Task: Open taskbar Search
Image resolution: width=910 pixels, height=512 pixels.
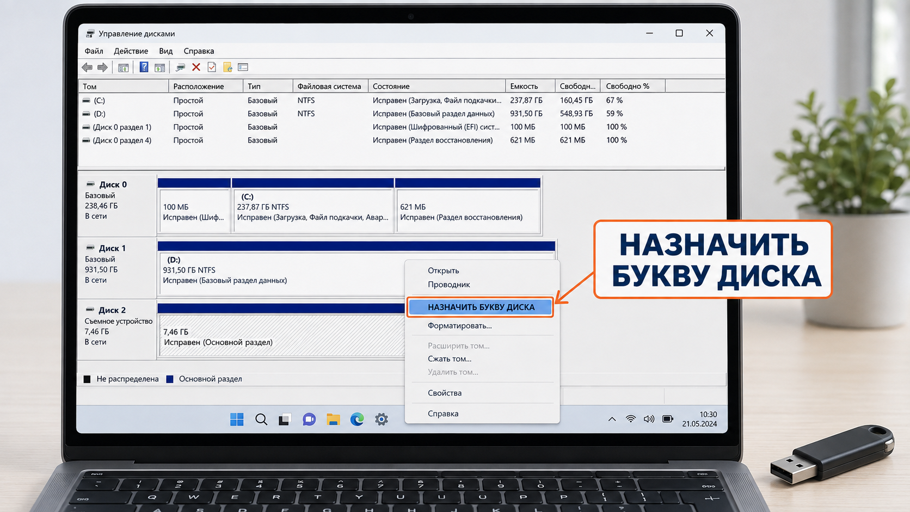Action: [261, 419]
